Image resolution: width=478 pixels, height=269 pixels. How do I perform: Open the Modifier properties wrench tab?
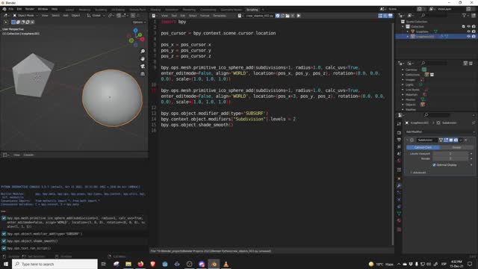(x=399, y=186)
